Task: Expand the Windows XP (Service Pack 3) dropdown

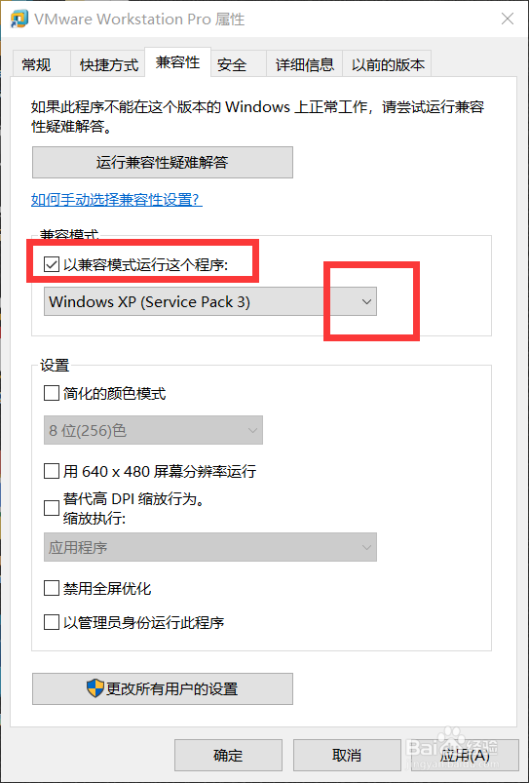Action: (x=210, y=301)
